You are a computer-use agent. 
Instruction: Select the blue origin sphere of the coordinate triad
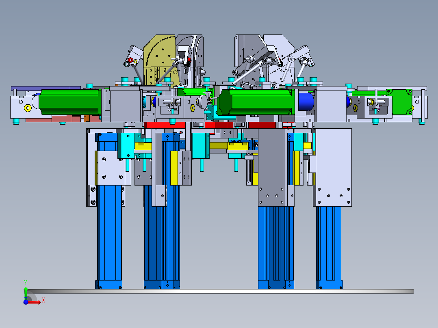[26, 302]
